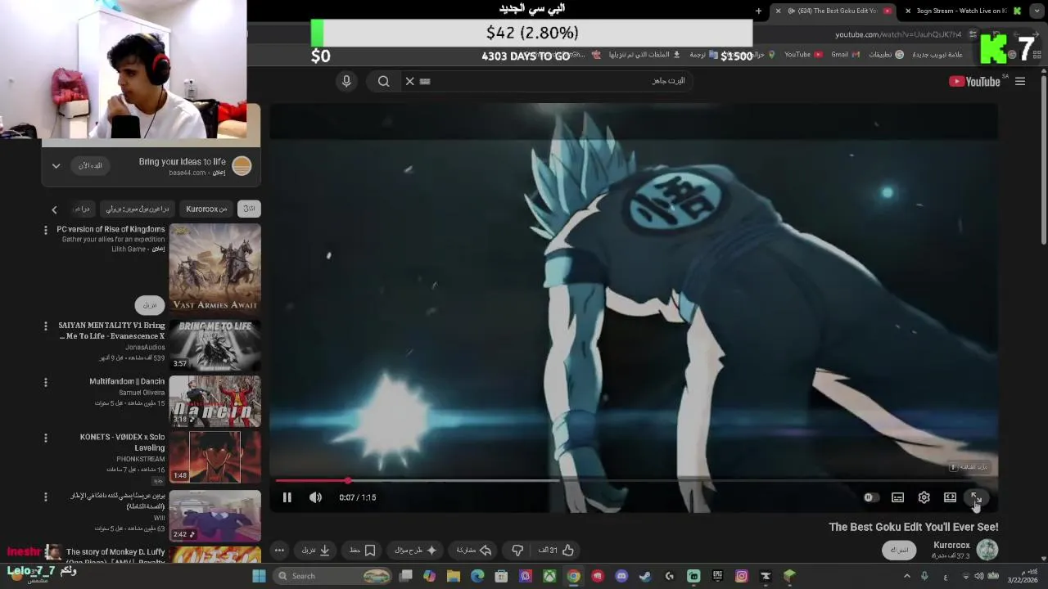Select the Kuroroox filter chip
This screenshot has width=1048, height=589.
coord(206,209)
